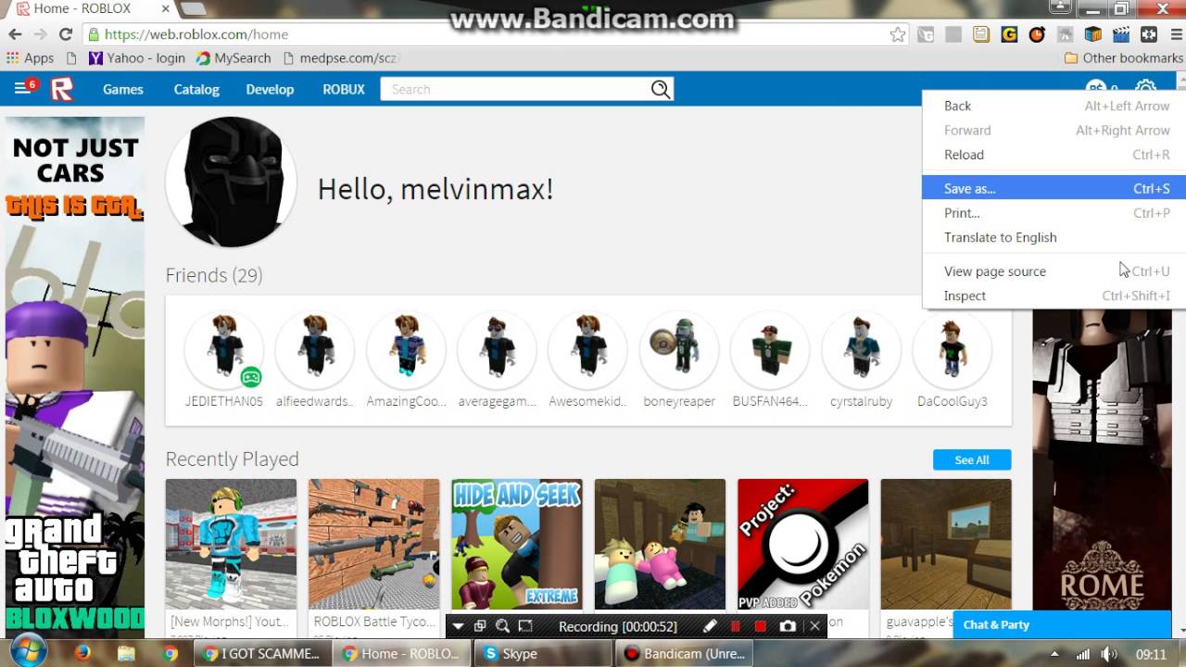Open the medpse.com bookmark
The width and height of the screenshot is (1186, 667).
tap(340, 57)
